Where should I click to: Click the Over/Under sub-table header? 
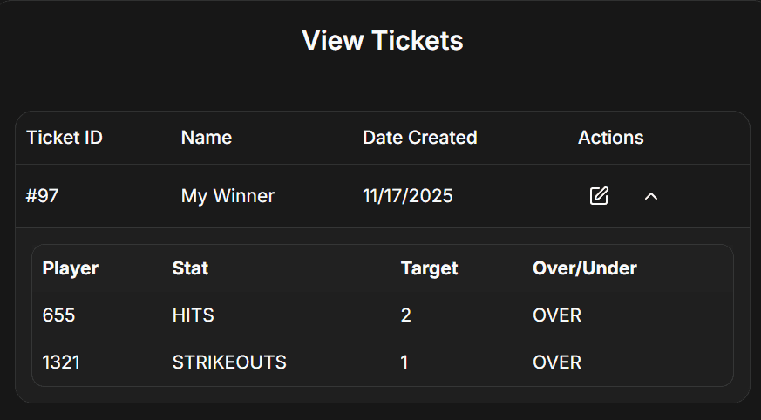point(584,268)
